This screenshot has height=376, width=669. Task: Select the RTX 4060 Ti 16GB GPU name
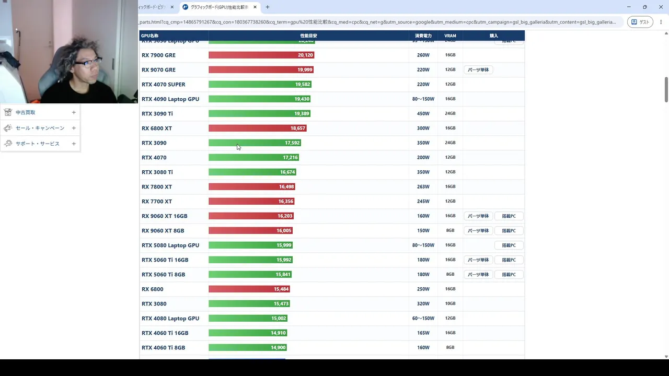[165, 333]
